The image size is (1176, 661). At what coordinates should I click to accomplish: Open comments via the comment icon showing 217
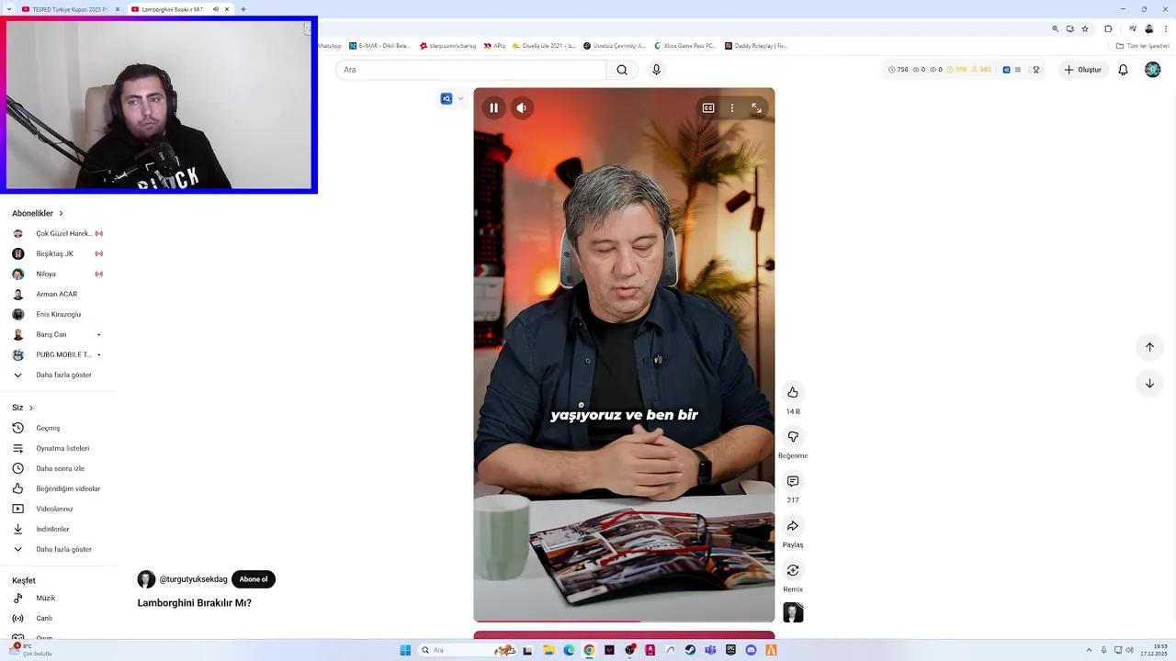pyautogui.click(x=793, y=481)
